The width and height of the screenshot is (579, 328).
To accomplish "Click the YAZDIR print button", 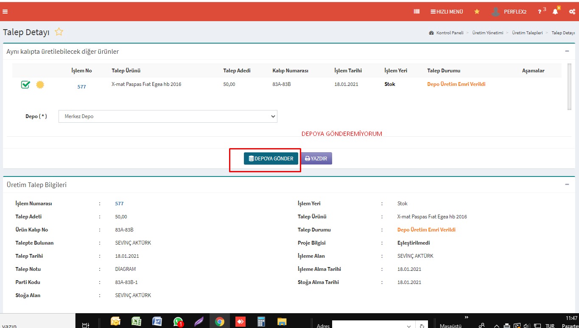I will point(316,159).
